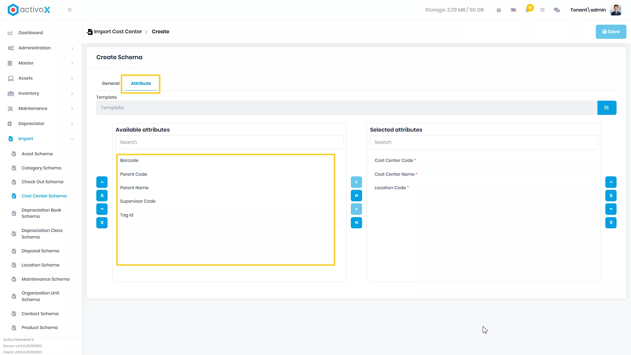
Task: Click the Import Cost Center breadcrumb link
Action: (118, 32)
